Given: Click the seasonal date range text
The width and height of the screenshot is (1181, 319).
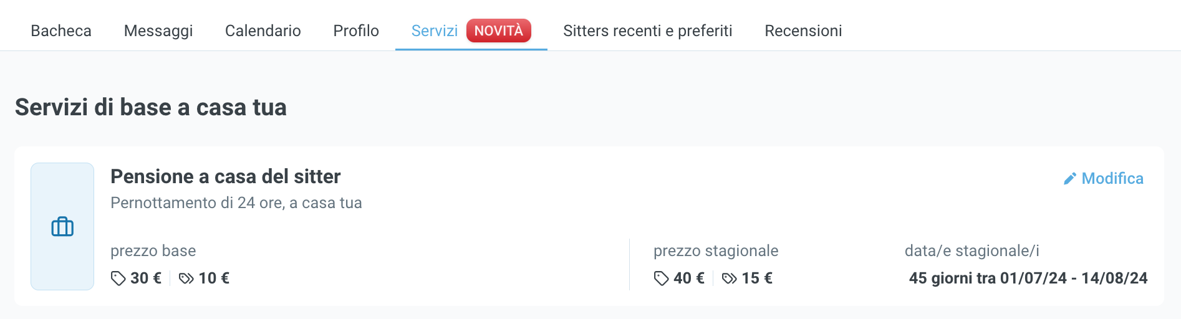Looking at the screenshot, I should [1028, 278].
